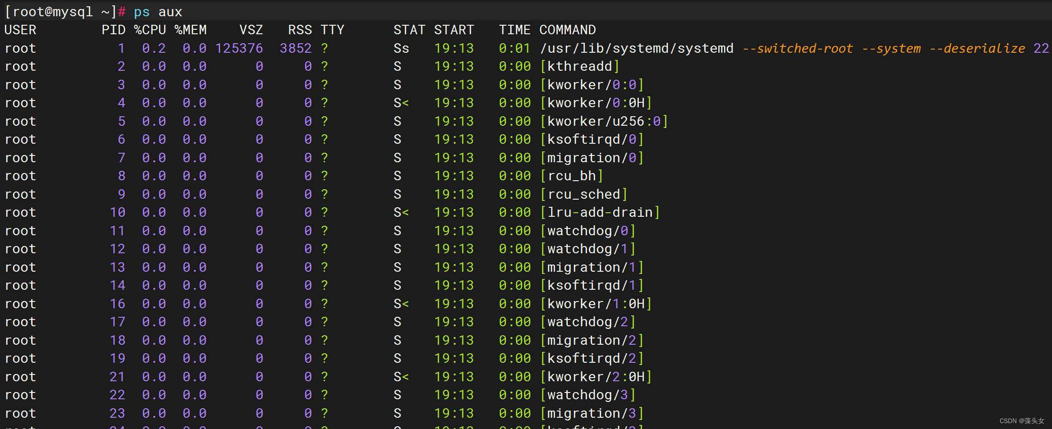Click the [rcu_bh] process name
The width and height of the screenshot is (1052, 429).
(x=572, y=176)
